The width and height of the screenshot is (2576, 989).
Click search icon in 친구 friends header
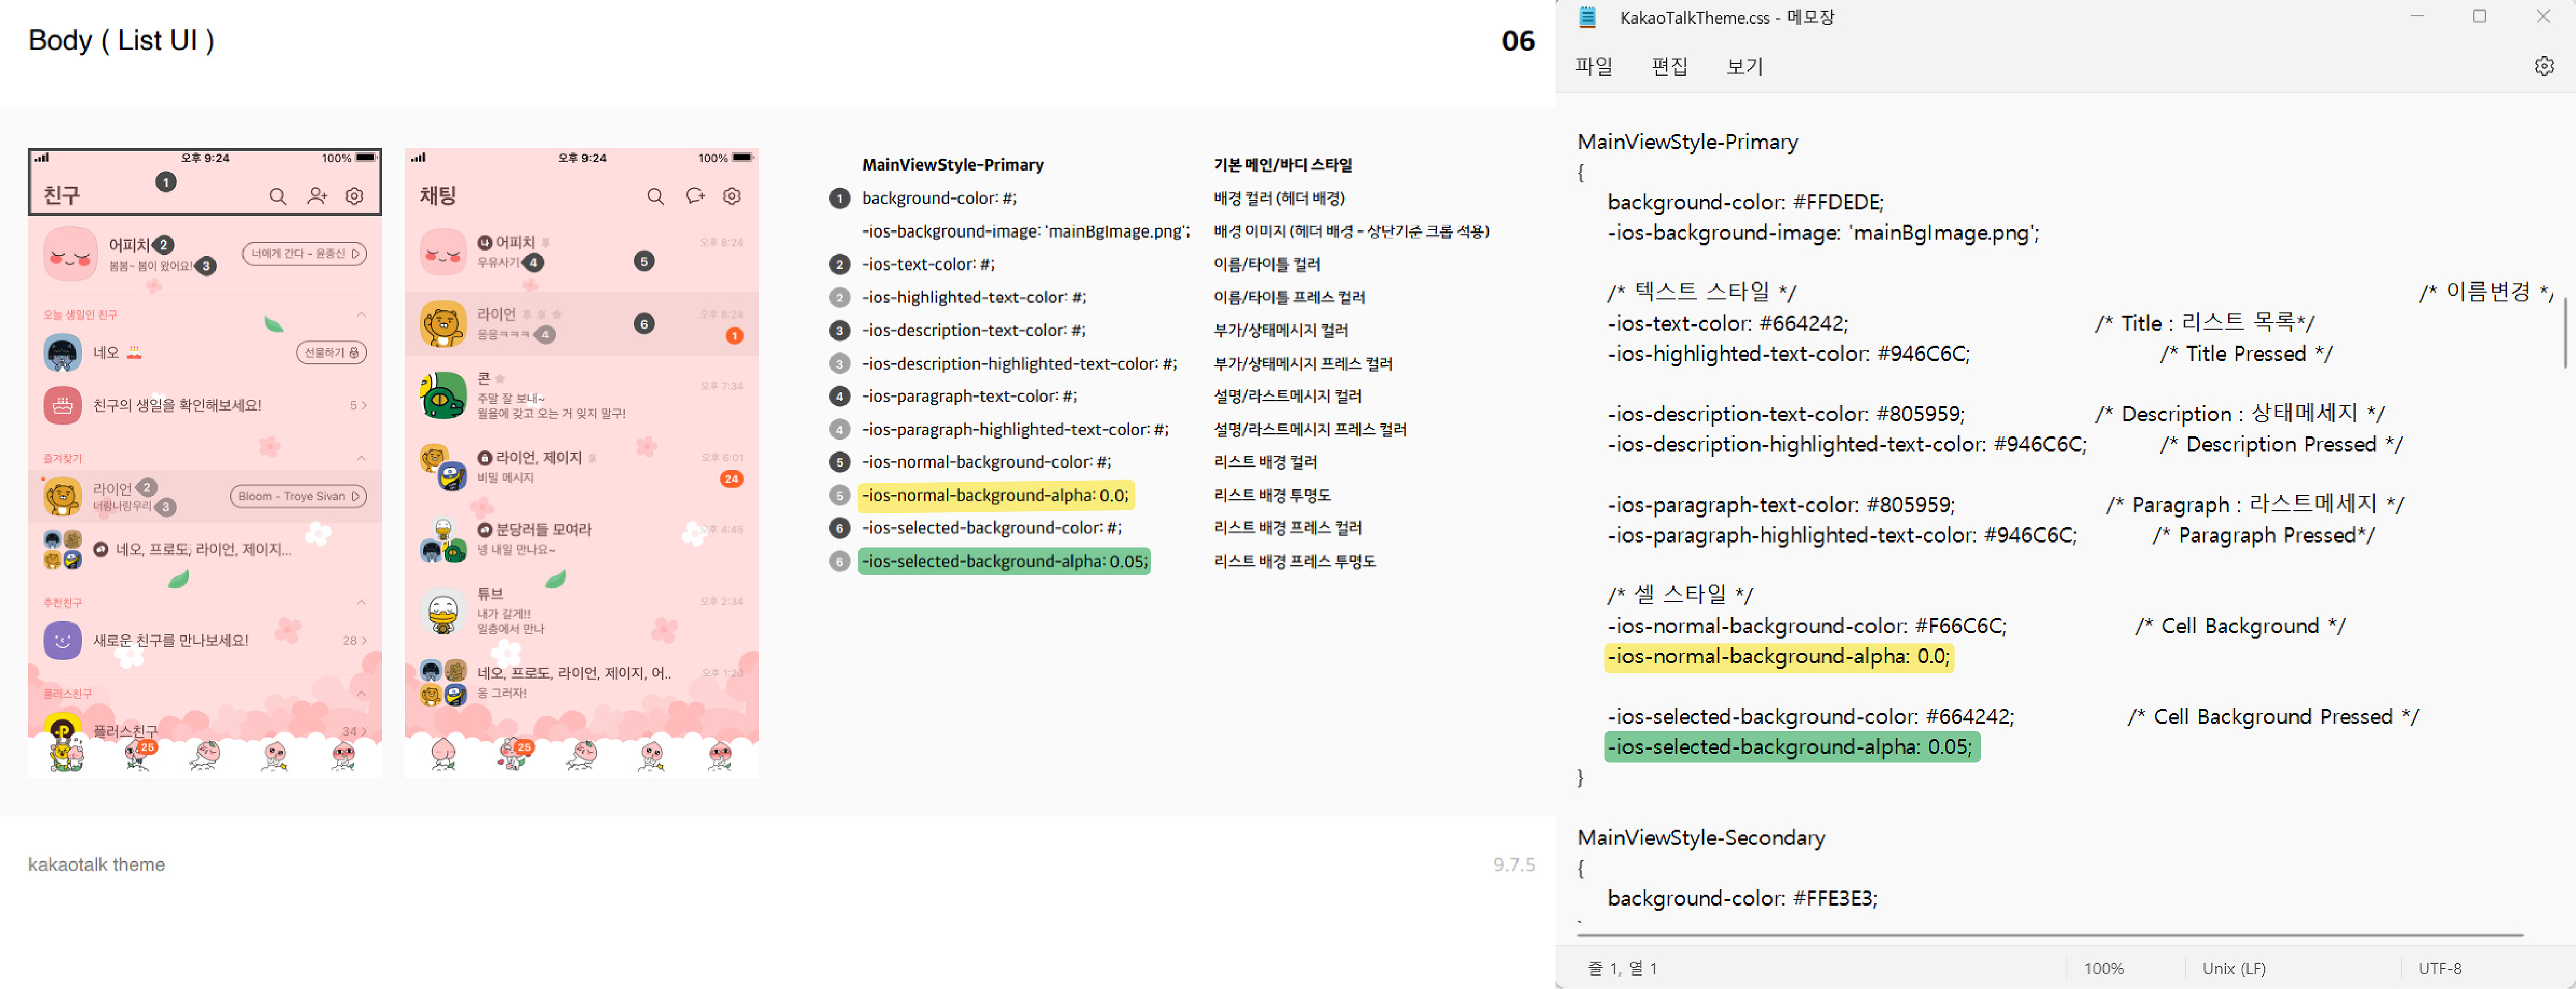(278, 197)
